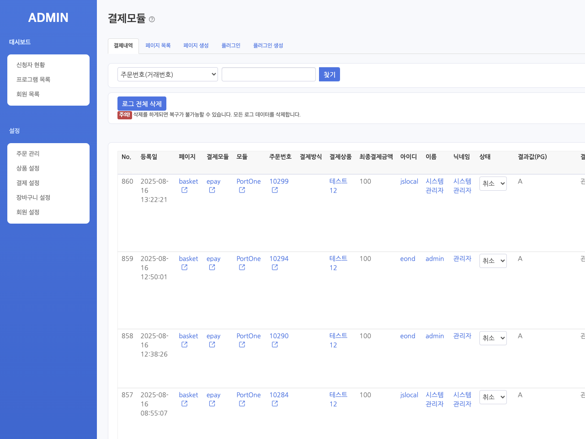Open external link icon under order 10284
The width and height of the screenshot is (585, 439).
coord(275,404)
